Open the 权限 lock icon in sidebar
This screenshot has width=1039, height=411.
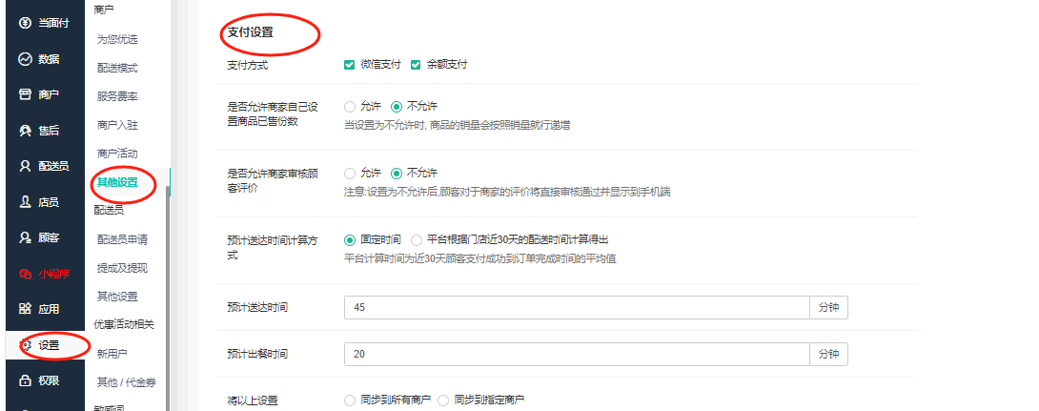click(25, 380)
